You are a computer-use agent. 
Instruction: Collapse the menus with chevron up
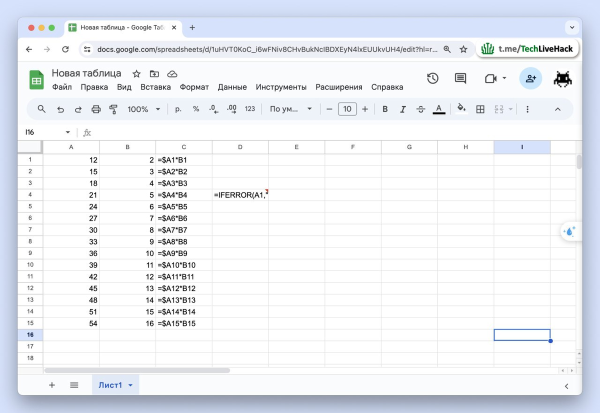pyautogui.click(x=558, y=109)
